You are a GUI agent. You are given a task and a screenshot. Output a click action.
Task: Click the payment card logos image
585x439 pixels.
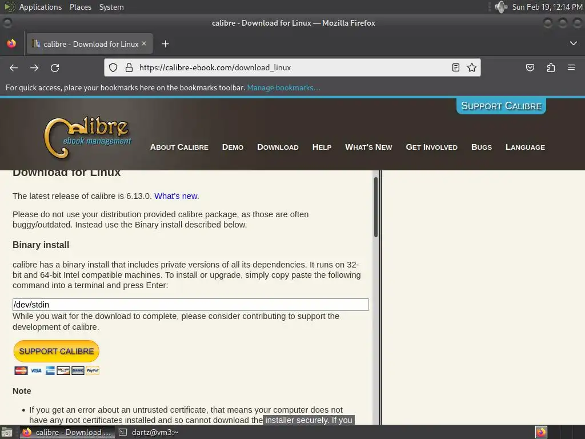[57, 370]
